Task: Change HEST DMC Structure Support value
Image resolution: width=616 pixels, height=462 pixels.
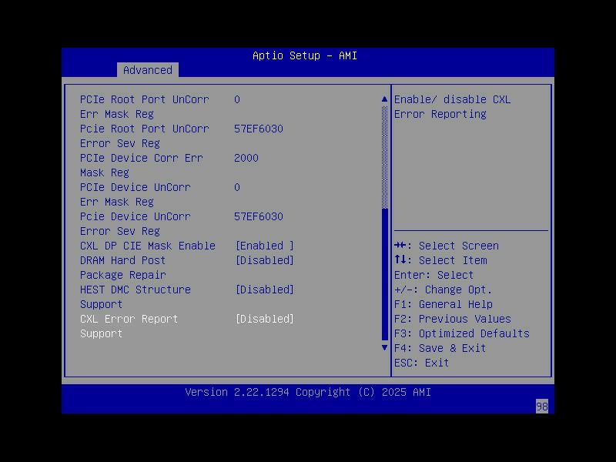Action: click(x=265, y=290)
